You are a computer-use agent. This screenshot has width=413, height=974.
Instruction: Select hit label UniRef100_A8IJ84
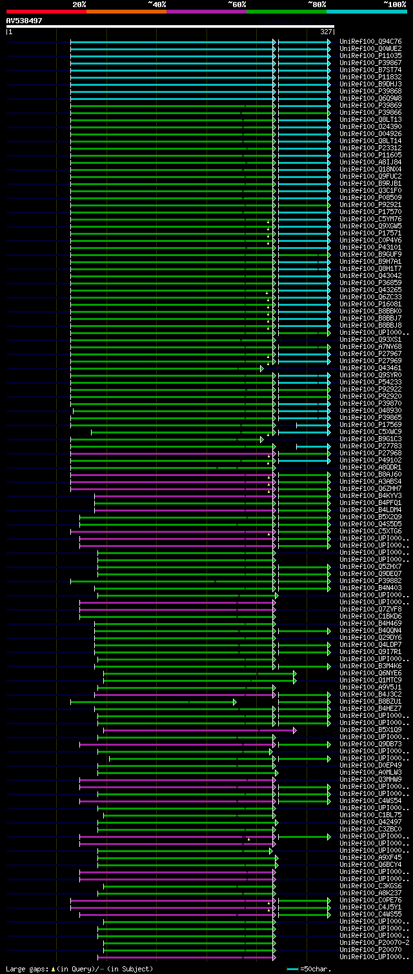click(x=370, y=162)
